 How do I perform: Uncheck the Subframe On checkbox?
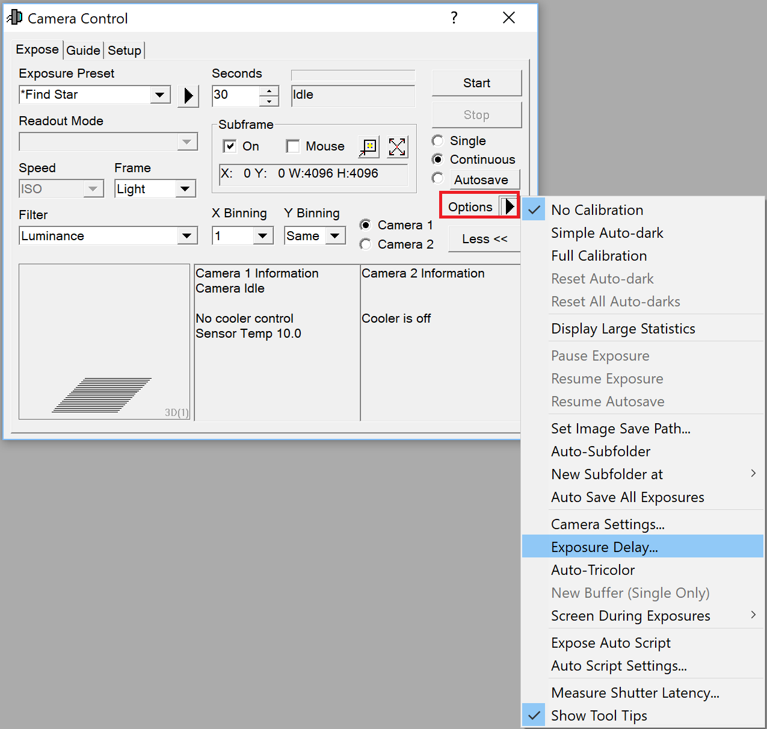coord(229,146)
